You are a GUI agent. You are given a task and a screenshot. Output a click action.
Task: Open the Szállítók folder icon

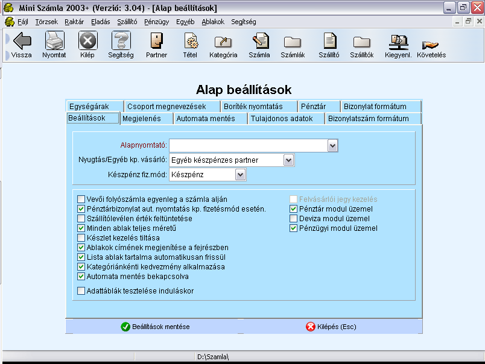pos(361,42)
